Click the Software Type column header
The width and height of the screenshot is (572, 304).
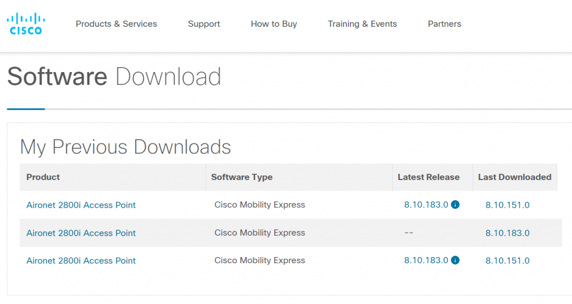click(x=241, y=177)
